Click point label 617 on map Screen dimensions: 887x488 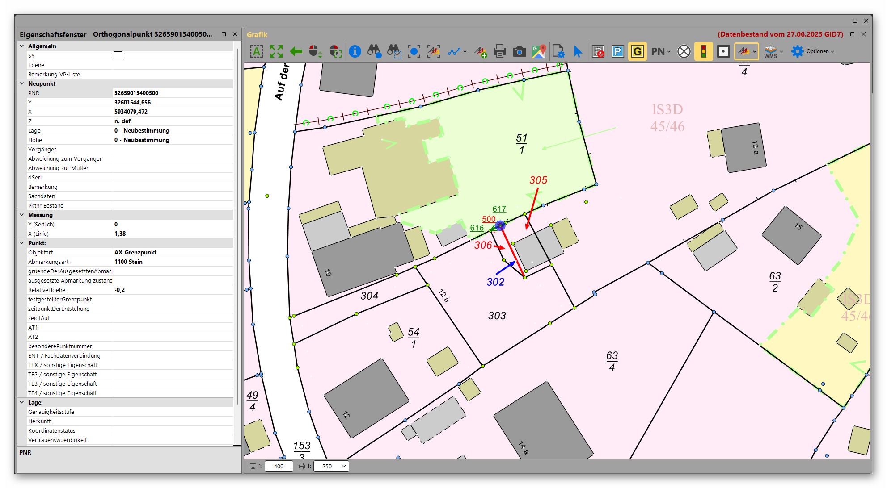tap(499, 209)
